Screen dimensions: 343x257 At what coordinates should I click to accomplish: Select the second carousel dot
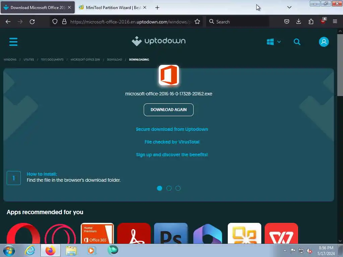click(169, 188)
